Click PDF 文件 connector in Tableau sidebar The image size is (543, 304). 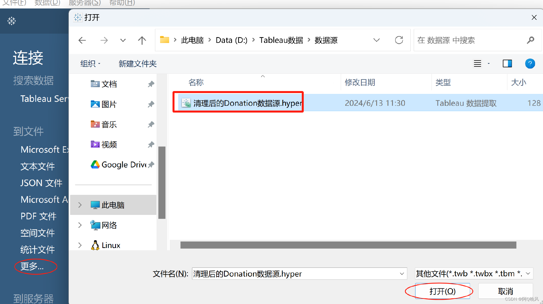coord(38,216)
